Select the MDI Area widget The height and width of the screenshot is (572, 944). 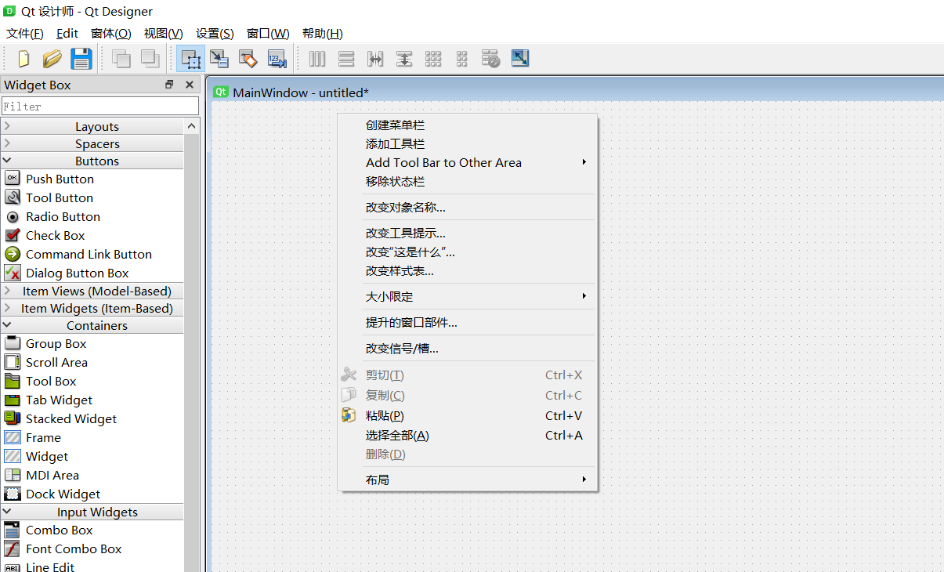click(x=52, y=475)
